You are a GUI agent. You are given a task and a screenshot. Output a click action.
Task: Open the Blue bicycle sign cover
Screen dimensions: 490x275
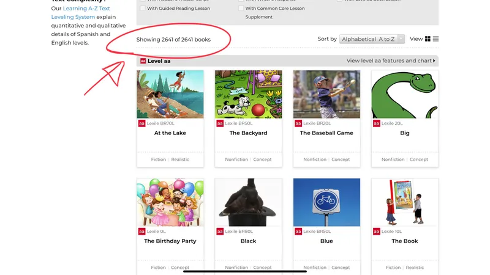point(326,202)
